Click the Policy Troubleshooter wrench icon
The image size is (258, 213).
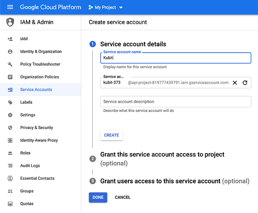click(x=10, y=64)
